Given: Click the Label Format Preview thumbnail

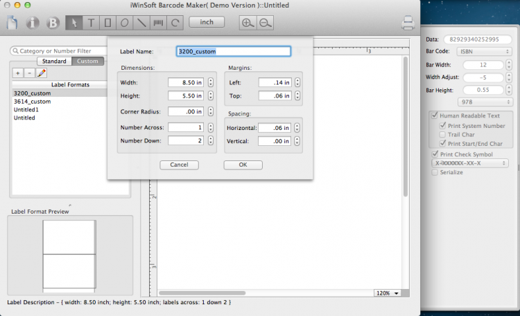Looking at the screenshot, I should pos(69,256).
